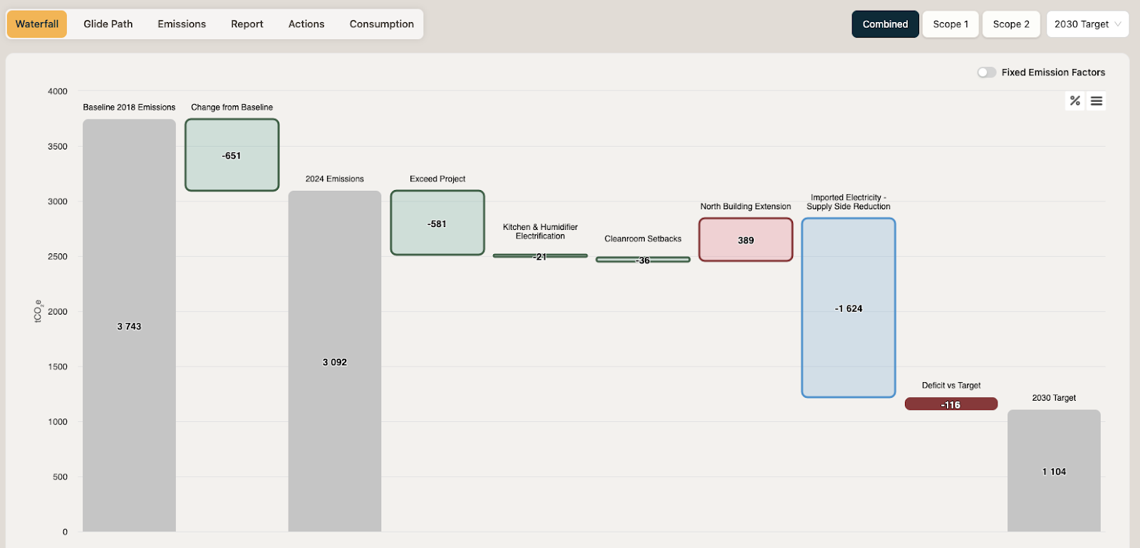Open the Emissions tab
1140x548 pixels.
point(182,24)
